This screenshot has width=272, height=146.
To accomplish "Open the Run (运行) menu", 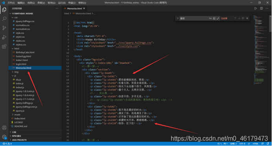I will (x=62, y=3).
